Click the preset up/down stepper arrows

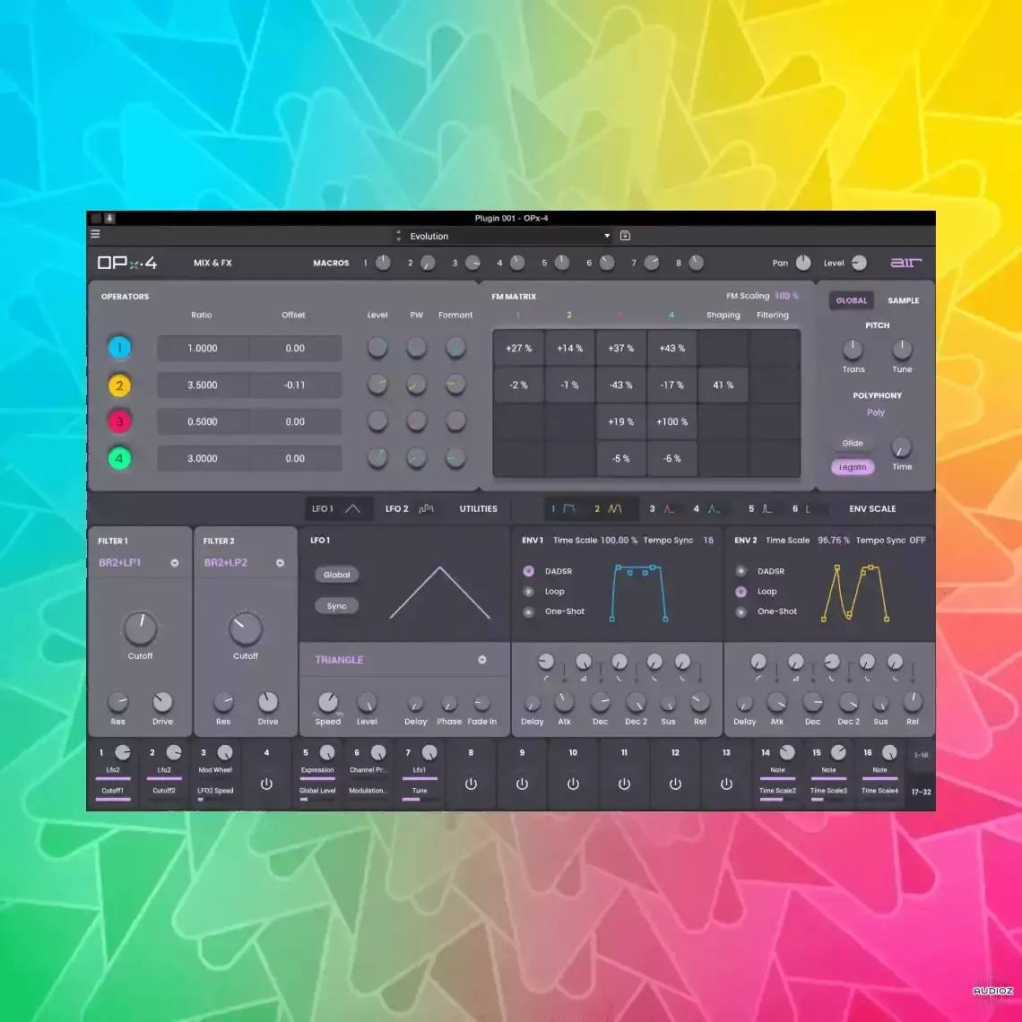[398, 236]
